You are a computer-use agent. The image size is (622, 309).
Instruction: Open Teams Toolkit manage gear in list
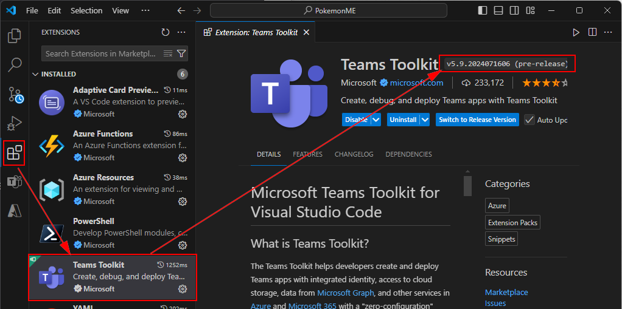coord(182,289)
